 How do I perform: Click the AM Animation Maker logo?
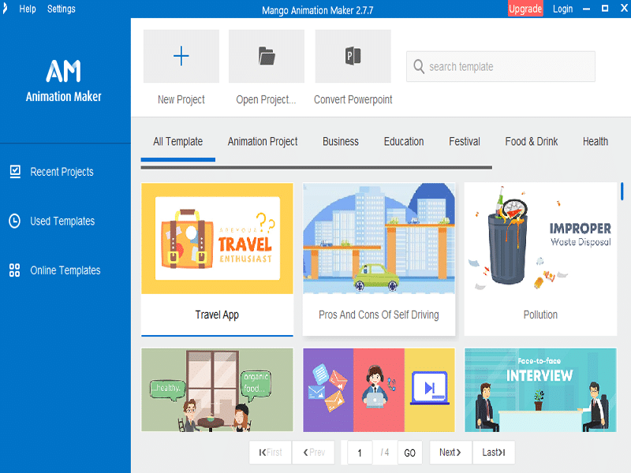pos(64,81)
